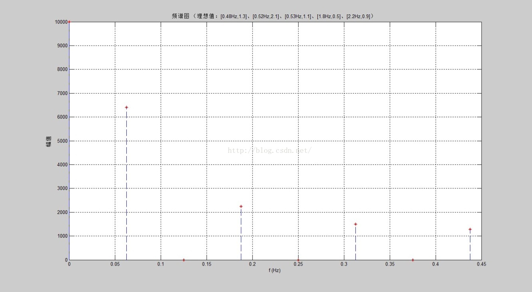532x292 pixels.
Task: Click the 0.15 x-axis tick label
Action: pyautogui.click(x=206, y=264)
